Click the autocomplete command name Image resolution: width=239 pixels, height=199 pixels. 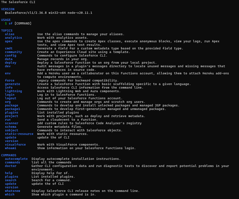[16, 159]
